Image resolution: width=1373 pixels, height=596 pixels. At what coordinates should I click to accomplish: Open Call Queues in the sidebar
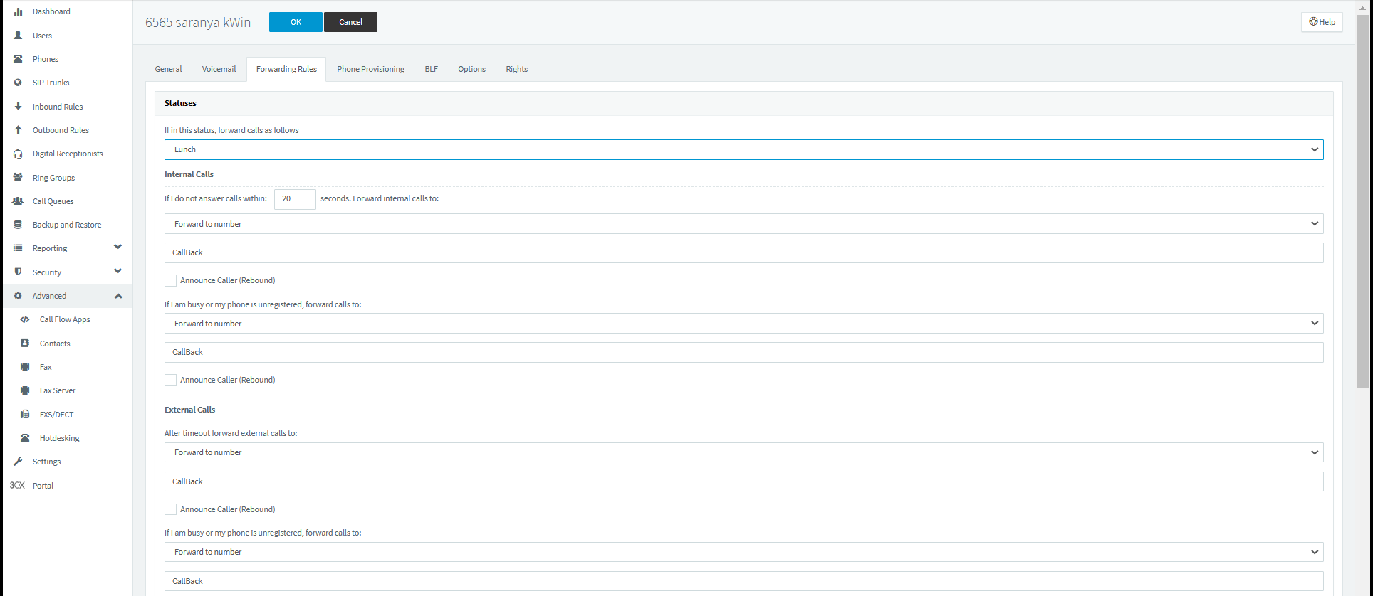click(53, 201)
